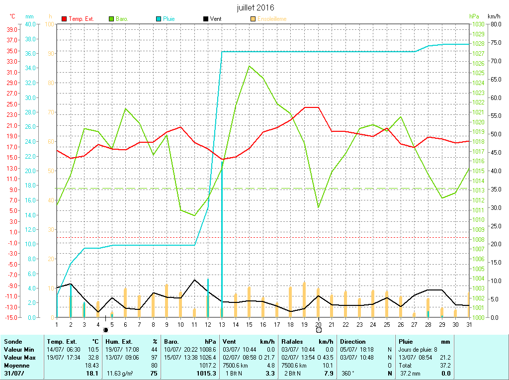Click the red Temp. Ext. legend swatch
The height and width of the screenshot is (380, 509).
[64, 19]
